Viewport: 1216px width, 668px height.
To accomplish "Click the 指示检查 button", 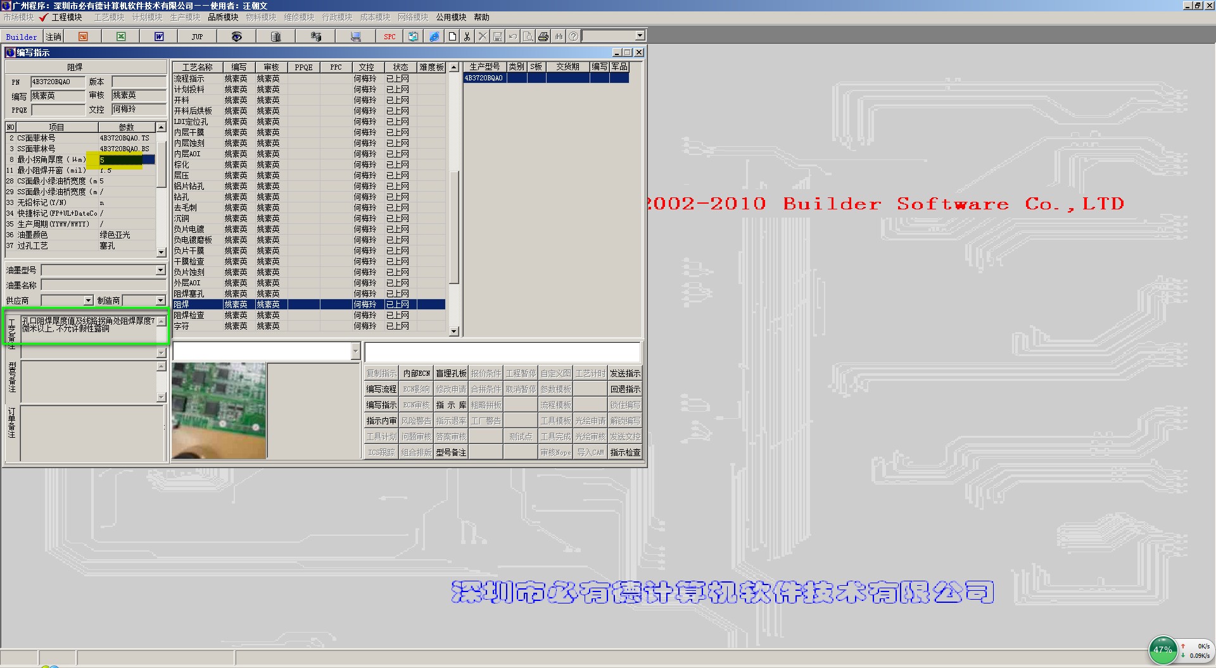I will [625, 452].
